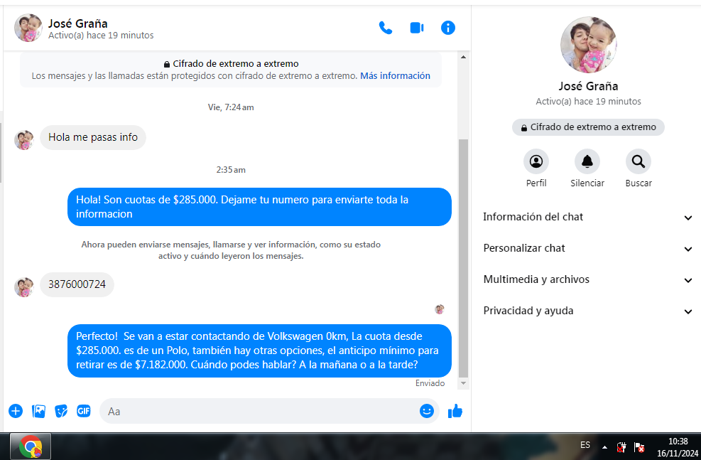Start a video call with the camera icon
Viewport: 701px width, 460px height.
pyautogui.click(x=417, y=28)
